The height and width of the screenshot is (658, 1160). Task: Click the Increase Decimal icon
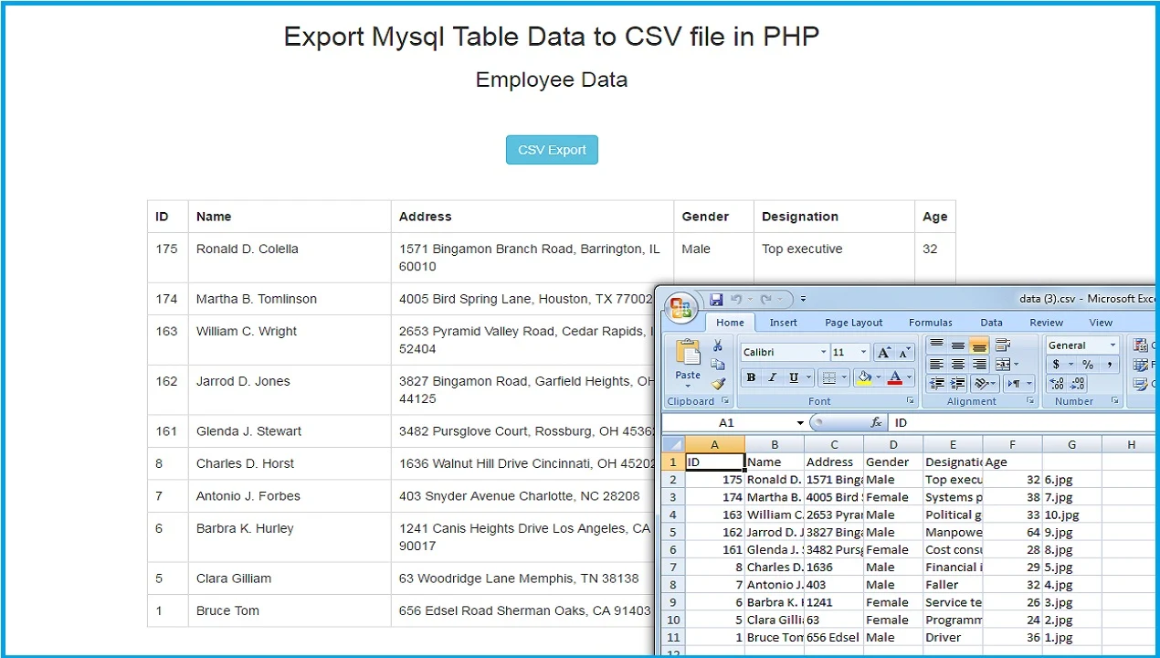[x=1057, y=385]
